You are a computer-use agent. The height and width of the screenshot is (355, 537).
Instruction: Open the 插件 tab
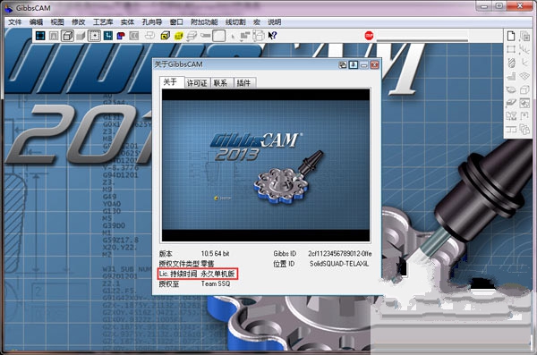[x=243, y=83]
